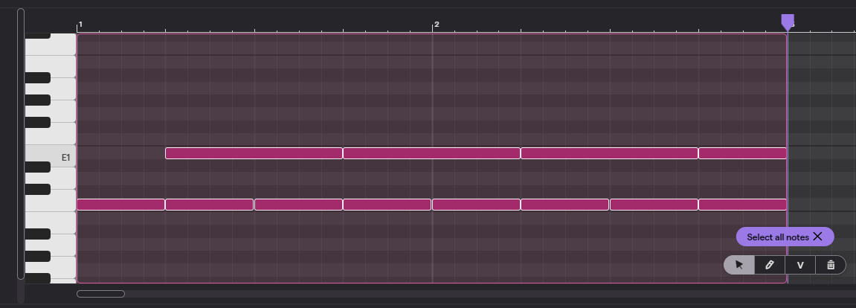Select the second long E1 note
This screenshot has height=308, width=856.
[x=431, y=153]
